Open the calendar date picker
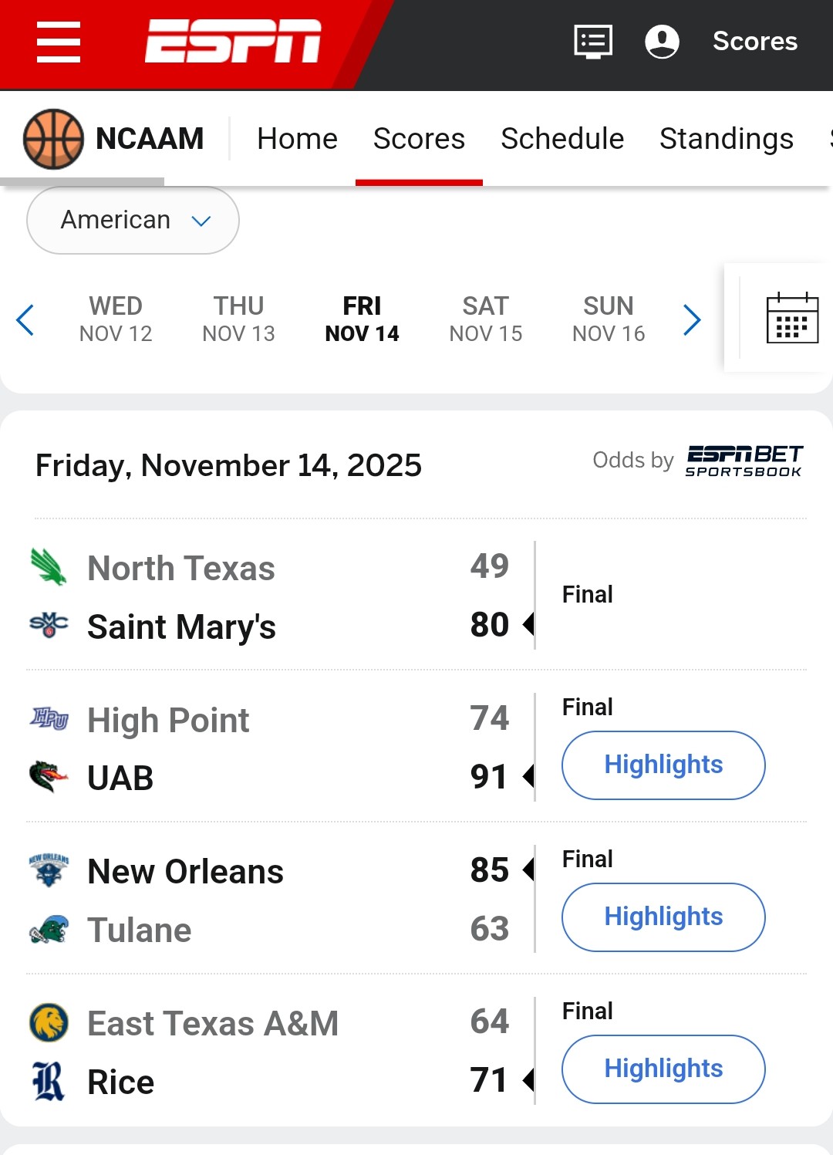The image size is (833, 1155). click(792, 318)
